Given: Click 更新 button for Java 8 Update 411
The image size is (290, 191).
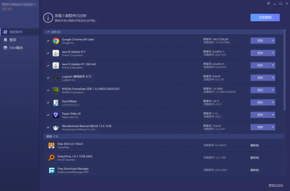Looking at the screenshot, I should (260, 53).
